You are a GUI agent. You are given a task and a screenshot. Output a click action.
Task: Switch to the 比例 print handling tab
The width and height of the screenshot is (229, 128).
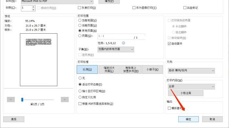[x=87, y=70]
